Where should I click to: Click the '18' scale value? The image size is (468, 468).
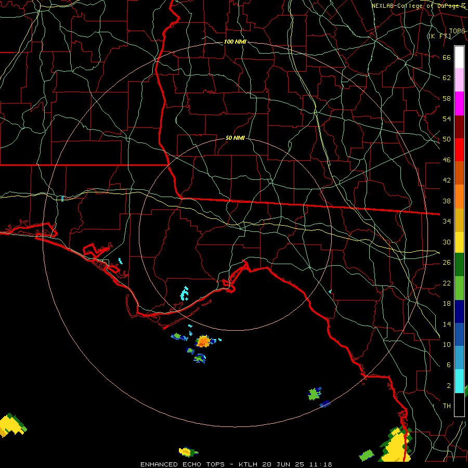pyautogui.click(x=447, y=304)
